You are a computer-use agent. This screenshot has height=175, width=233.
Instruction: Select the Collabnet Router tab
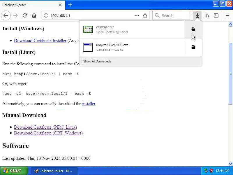point(32,5)
